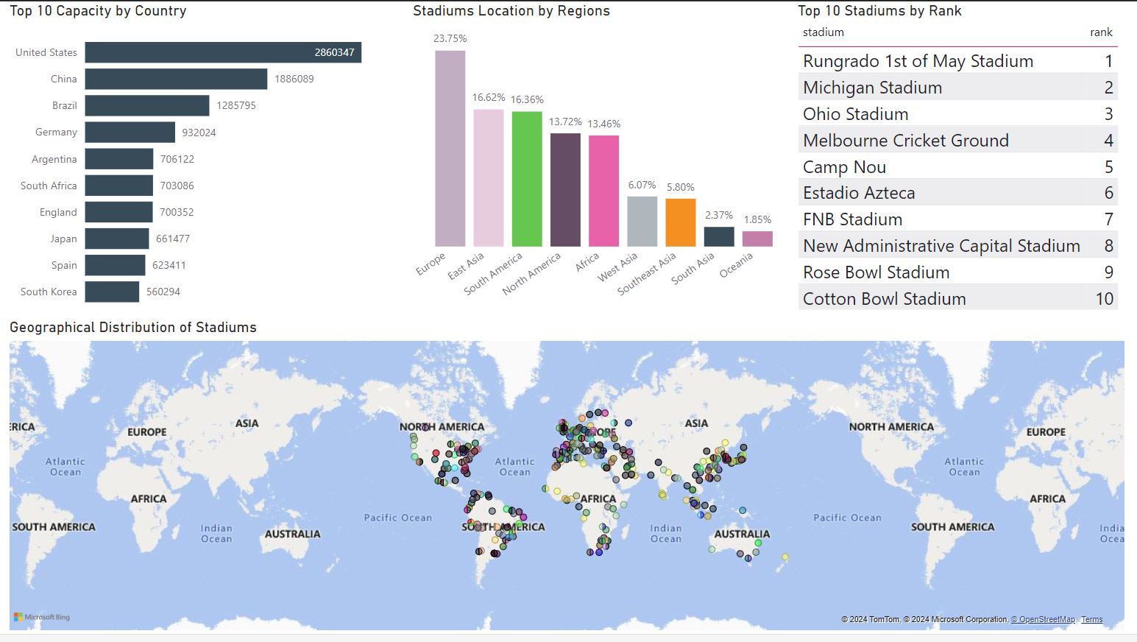Select the England bar showing 700352
Viewport: 1137px width, 642px height.
118,212
